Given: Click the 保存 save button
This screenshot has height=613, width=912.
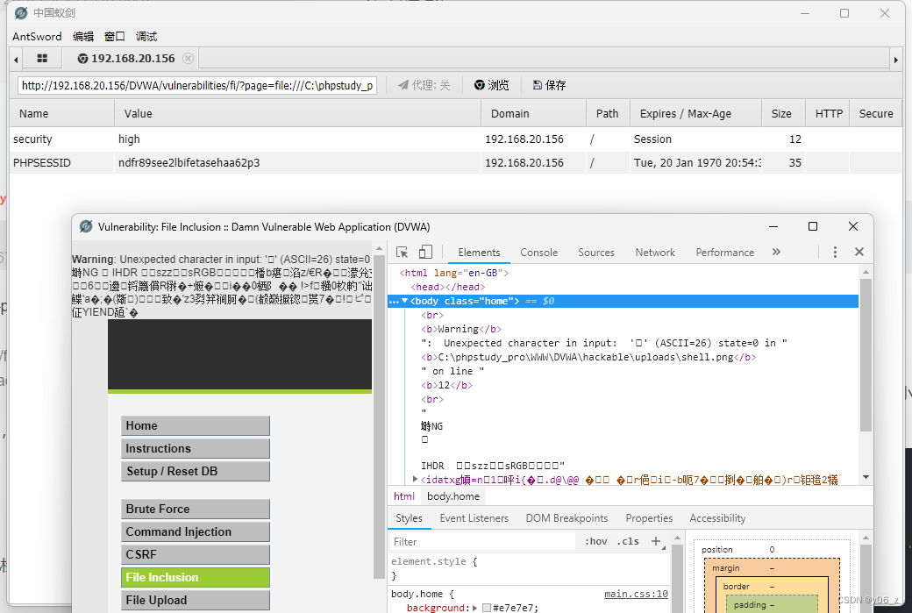Looking at the screenshot, I should click(550, 85).
